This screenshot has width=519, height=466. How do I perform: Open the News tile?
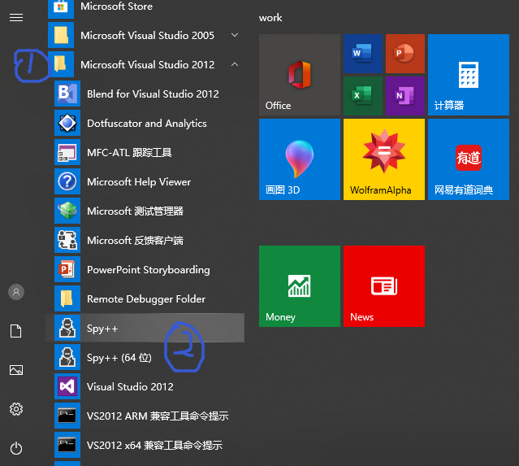[x=384, y=286]
